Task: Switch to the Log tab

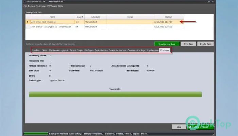Action: 143,50
